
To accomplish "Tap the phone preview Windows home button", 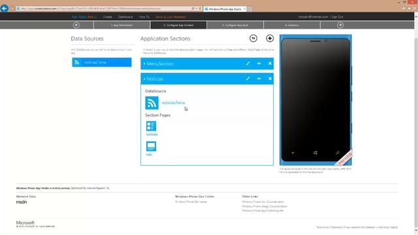I will tap(315, 153).
